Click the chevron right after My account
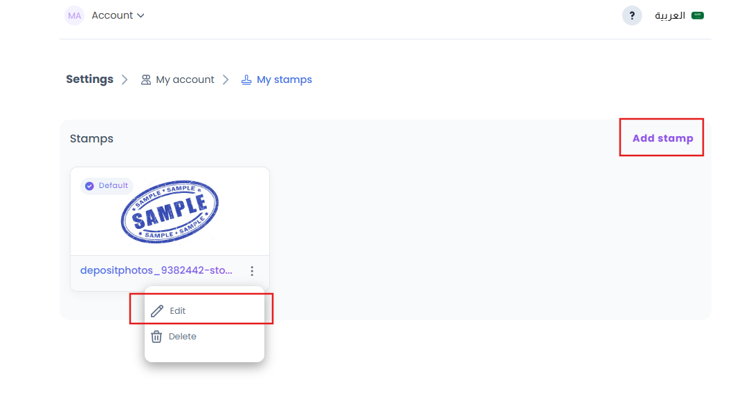Viewport: 744px width, 403px height. pos(226,79)
